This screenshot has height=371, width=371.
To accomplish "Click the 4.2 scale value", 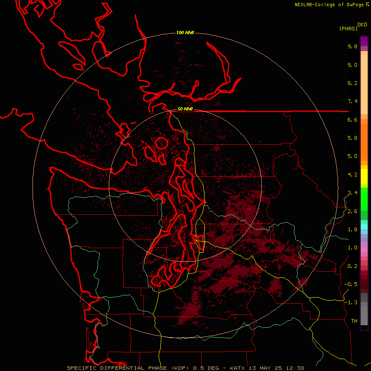I will tap(352, 175).
